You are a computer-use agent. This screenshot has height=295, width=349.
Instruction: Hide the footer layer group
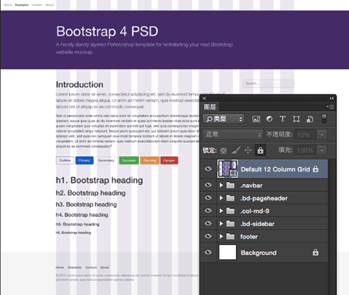coord(208,236)
